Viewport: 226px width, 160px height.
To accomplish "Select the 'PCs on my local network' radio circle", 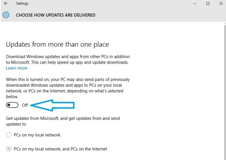I will [x=9, y=135].
